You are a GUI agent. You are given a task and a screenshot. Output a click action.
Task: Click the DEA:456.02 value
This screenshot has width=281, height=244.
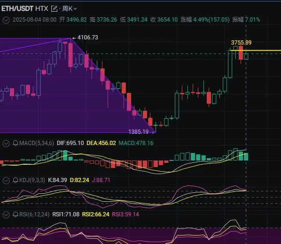101,143
